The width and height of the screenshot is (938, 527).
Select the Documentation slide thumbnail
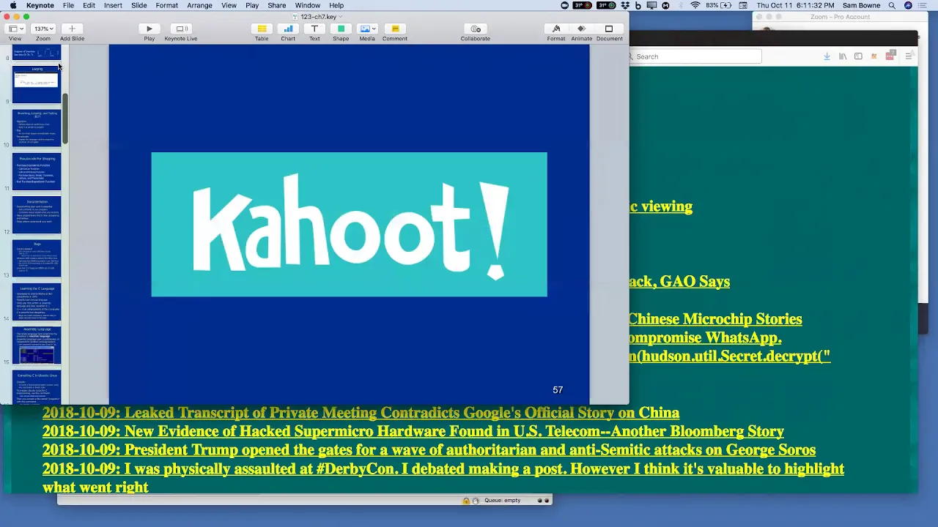click(x=37, y=215)
